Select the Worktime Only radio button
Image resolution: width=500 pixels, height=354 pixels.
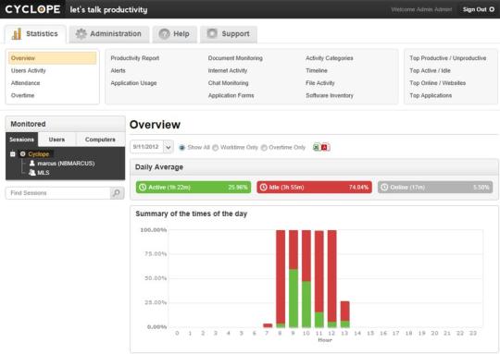pos(216,147)
